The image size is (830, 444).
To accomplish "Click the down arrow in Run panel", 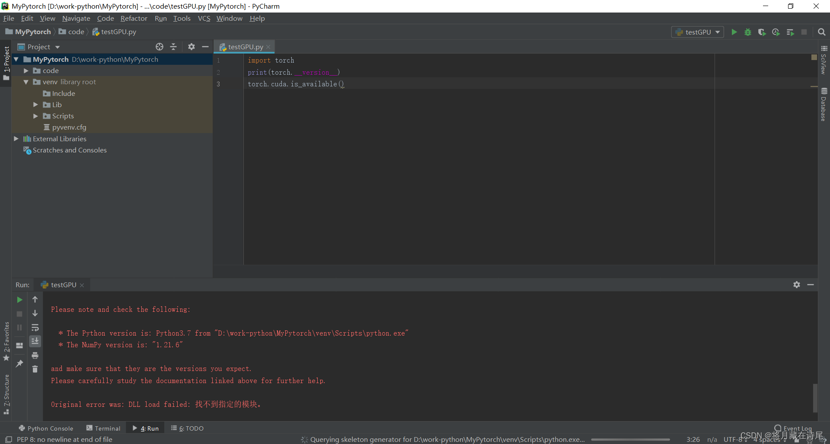I will tap(35, 313).
